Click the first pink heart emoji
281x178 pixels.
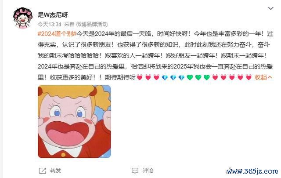140,77
